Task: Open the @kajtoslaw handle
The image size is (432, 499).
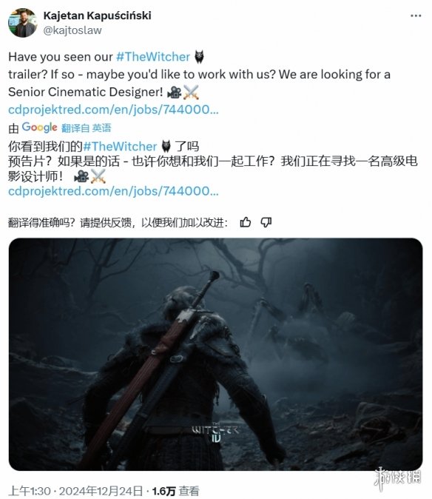Action: (72, 30)
